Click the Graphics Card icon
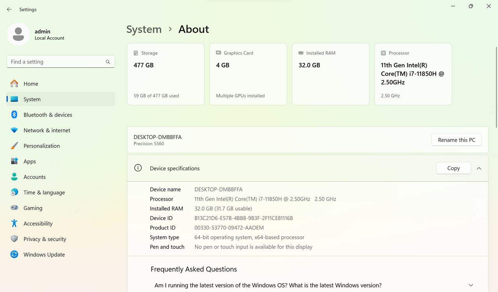The height and width of the screenshot is (292, 498). tap(218, 53)
